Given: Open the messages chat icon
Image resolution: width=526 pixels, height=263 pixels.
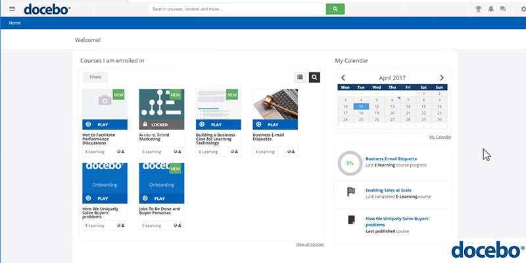Looking at the screenshot, I should click(x=503, y=9).
